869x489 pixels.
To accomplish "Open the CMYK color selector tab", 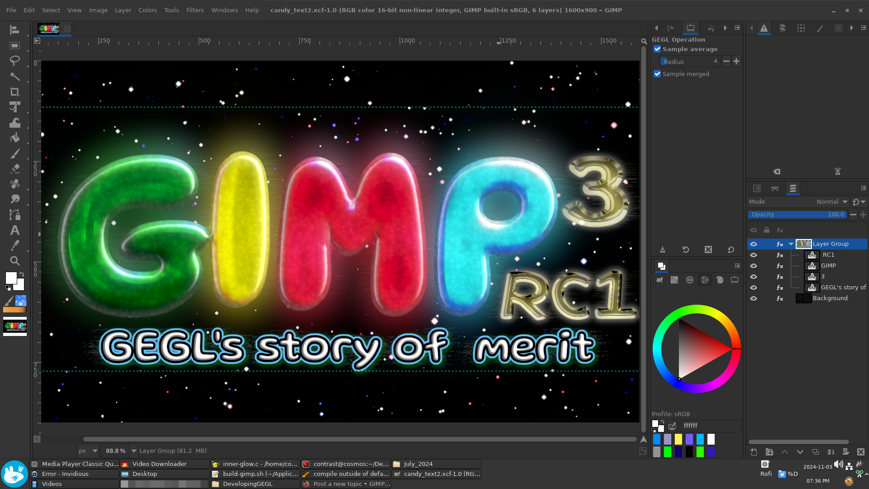I will (x=674, y=280).
